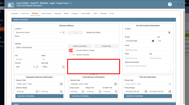Open Pickup Range end calendar icon
The image size is (189, 105).
(x=170, y=91)
